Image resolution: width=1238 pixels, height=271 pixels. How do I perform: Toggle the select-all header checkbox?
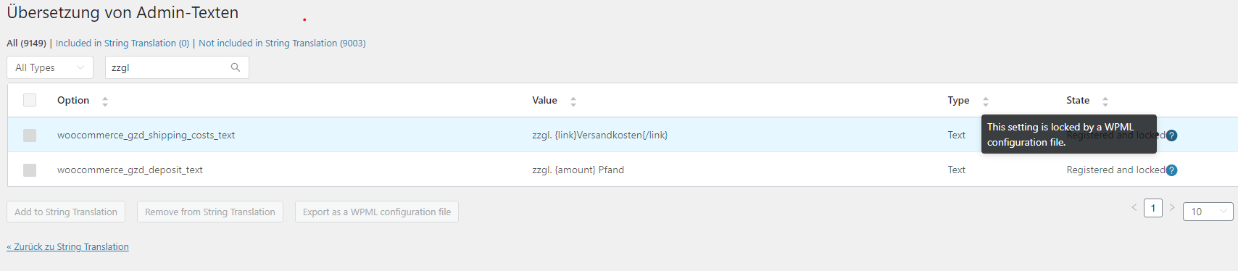(30, 100)
